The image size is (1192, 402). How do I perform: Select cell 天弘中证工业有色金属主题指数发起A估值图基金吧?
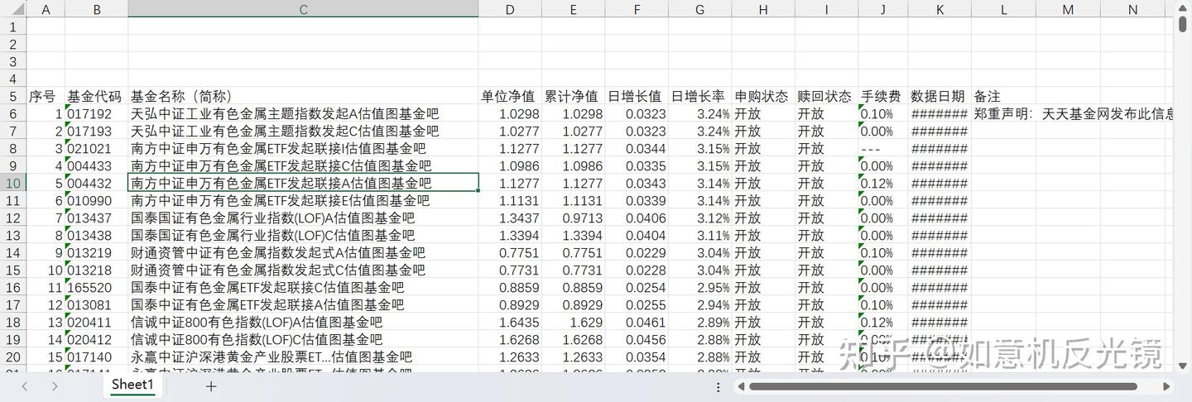(x=303, y=113)
